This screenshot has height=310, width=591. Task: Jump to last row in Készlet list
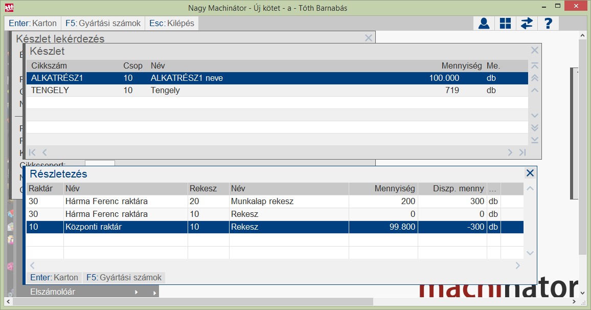pos(534,140)
